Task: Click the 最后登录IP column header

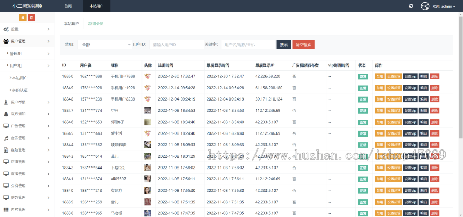Action: 265,65
